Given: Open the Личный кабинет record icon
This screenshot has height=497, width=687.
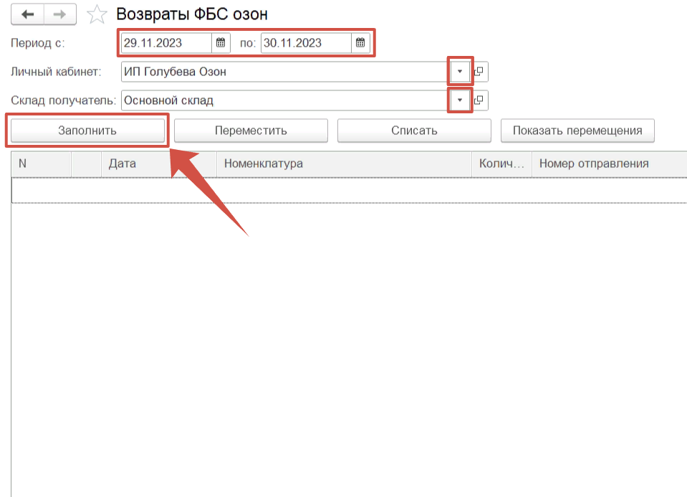Looking at the screenshot, I should (480, 72).
